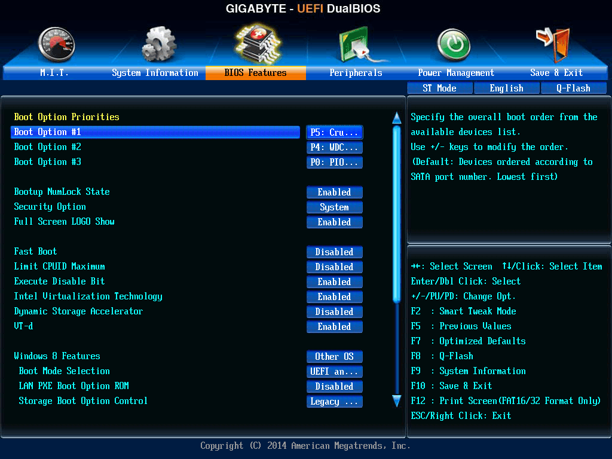Open Boot Mode Selection UEFI dropdown
The image size is (612, 459).
pos(335,371)
